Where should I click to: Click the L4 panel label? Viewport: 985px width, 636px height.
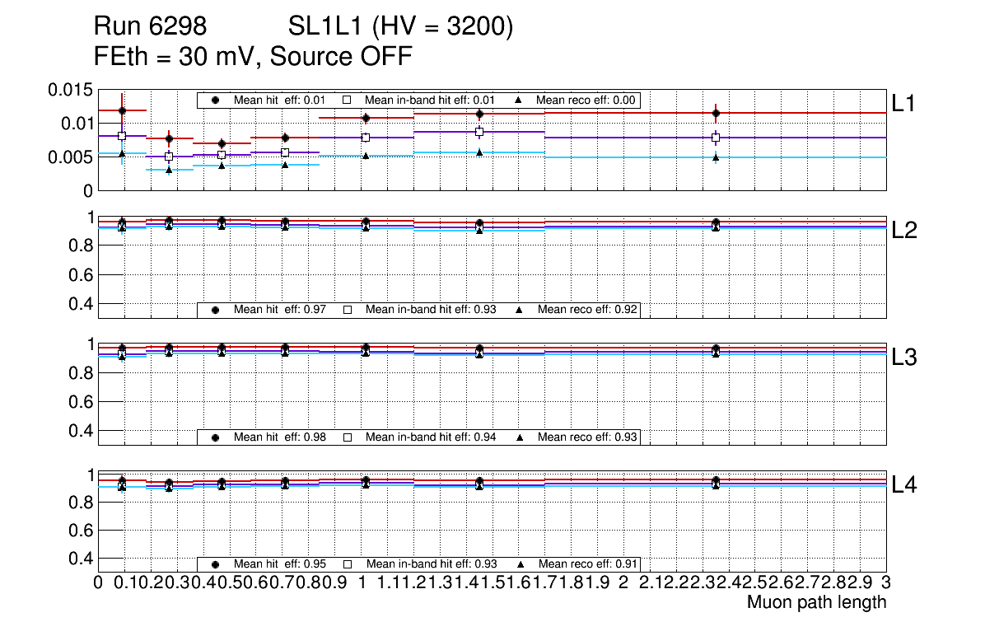pos(904,485)
